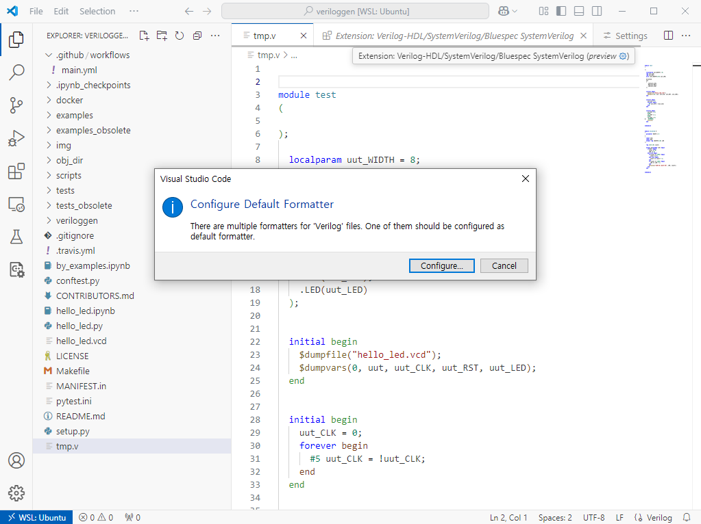Toggle the bottom panel
Viewport: 701px width, 524px height.
tap(579, 11)
